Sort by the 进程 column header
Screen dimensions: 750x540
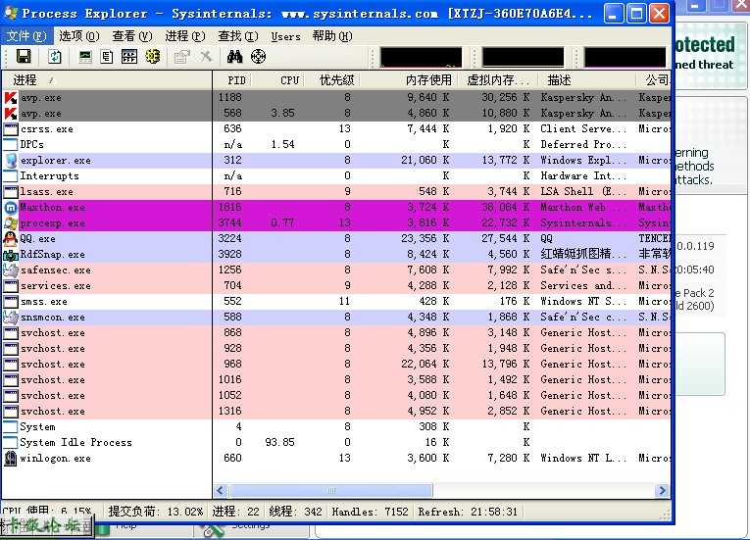coord(107,80)
